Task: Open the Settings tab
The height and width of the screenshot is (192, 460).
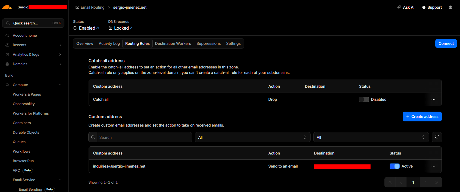Action: 233,43
